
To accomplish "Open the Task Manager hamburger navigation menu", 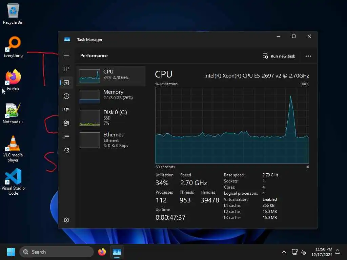I will pos(66,56).
